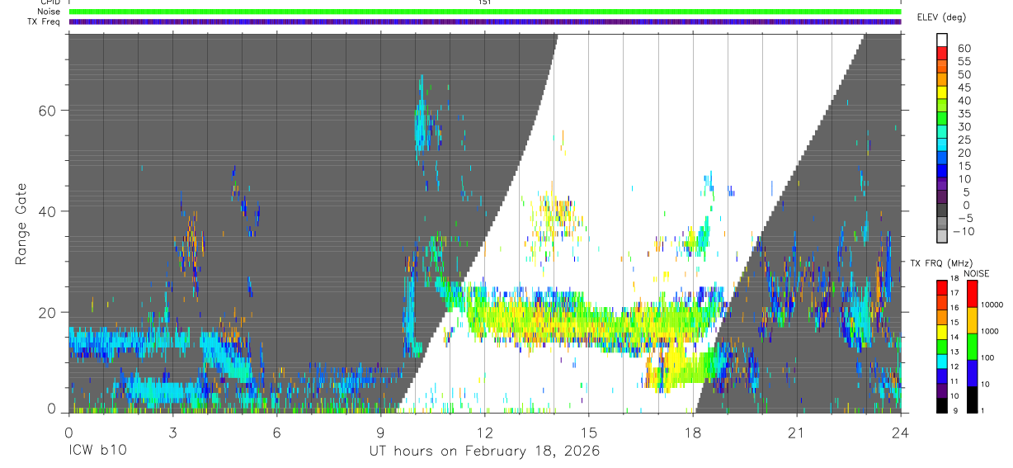Click the 'NOISE' legend title above the noise colorbar
This screenshot has height=468, width=1013.
[x=976, y=273]
